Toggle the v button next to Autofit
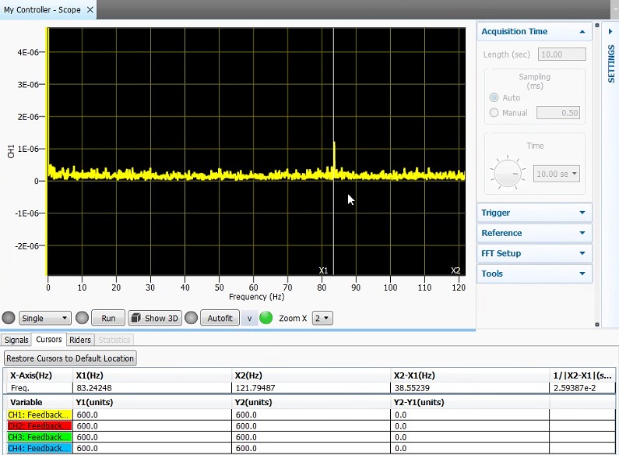 [249, 318]
